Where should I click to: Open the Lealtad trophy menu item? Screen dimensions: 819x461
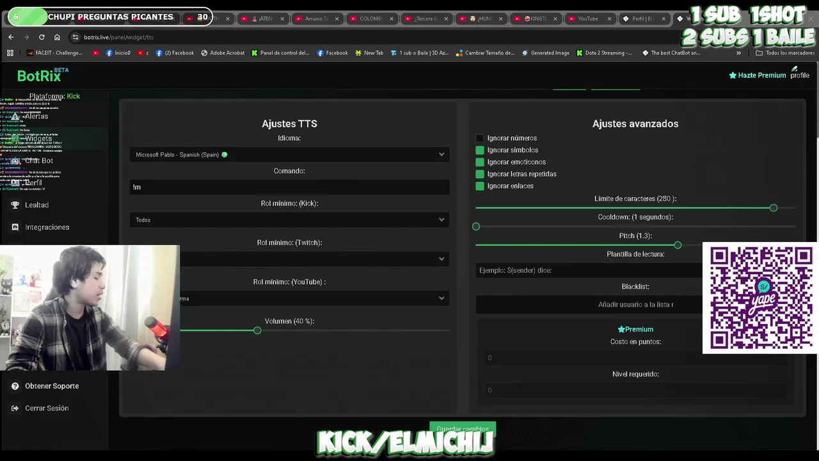click(x=36, y=205)
